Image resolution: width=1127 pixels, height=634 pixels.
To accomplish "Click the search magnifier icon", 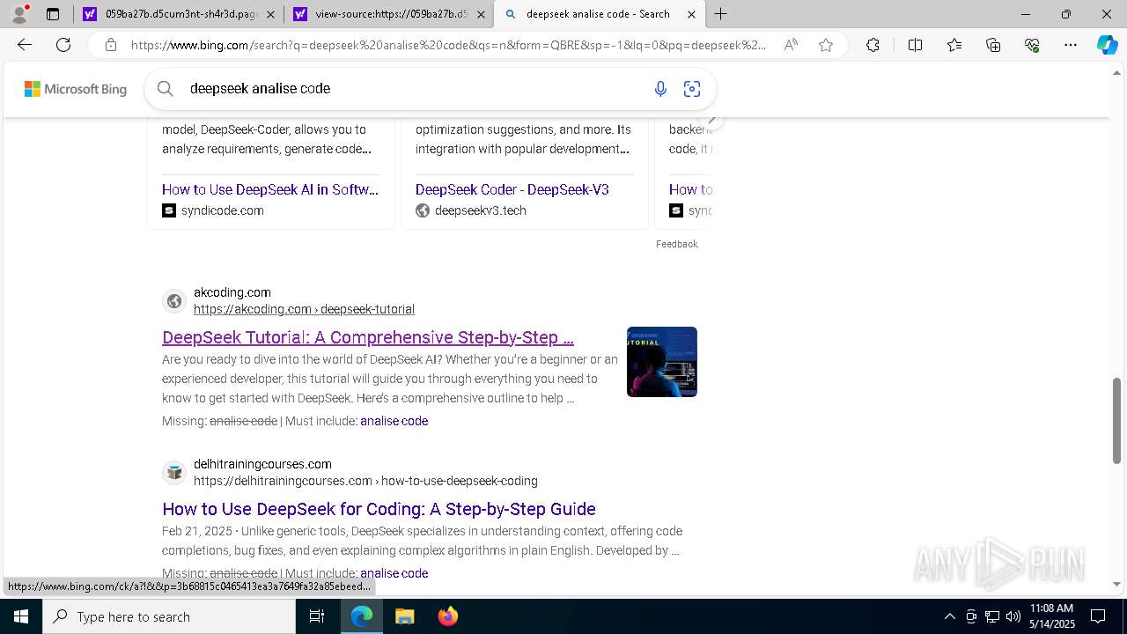I will pyautogui.click(x=165, y=88).
